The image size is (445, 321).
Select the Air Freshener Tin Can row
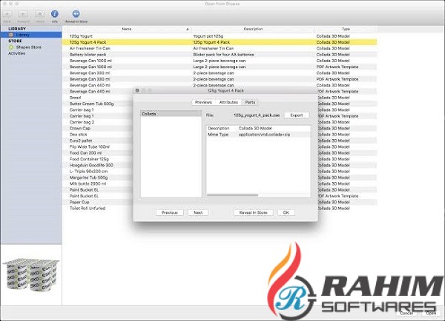[x=220, y=48]
